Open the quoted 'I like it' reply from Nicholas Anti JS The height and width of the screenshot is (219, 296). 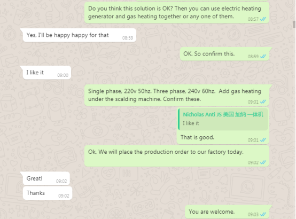pyautogui.click(x=223, y=119)
